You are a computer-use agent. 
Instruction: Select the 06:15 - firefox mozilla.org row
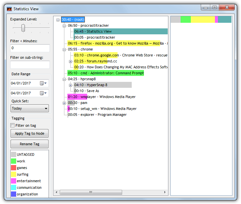click(118, 43)
